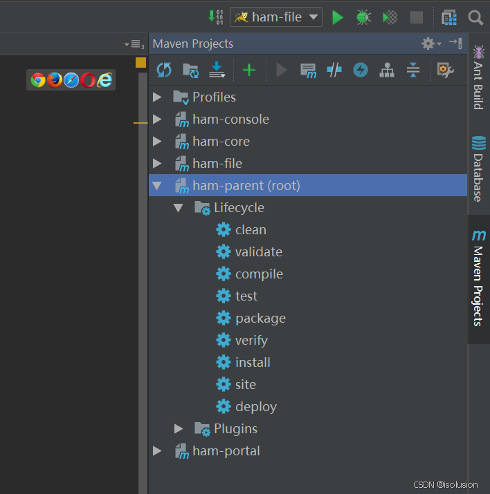The width and height of the screenshot is (490, 494).
Task: Select the deploy lifecycle goal
Action: click(x=246, y=406)
